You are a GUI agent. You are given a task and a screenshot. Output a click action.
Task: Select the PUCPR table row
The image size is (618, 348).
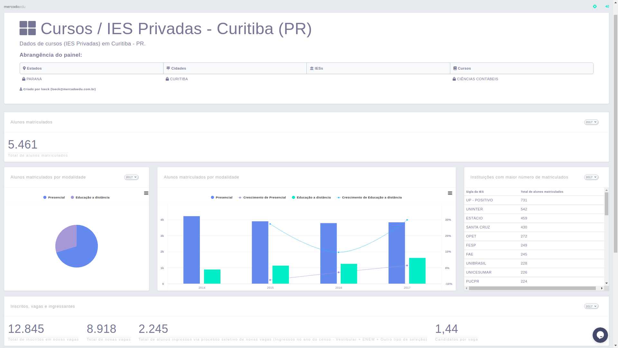tap(534, 282)
